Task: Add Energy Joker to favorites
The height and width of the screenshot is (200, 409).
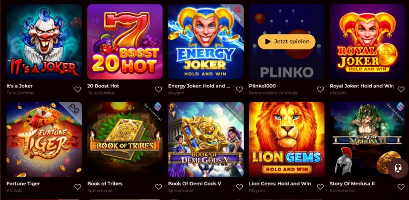Action: click(239, 89)
